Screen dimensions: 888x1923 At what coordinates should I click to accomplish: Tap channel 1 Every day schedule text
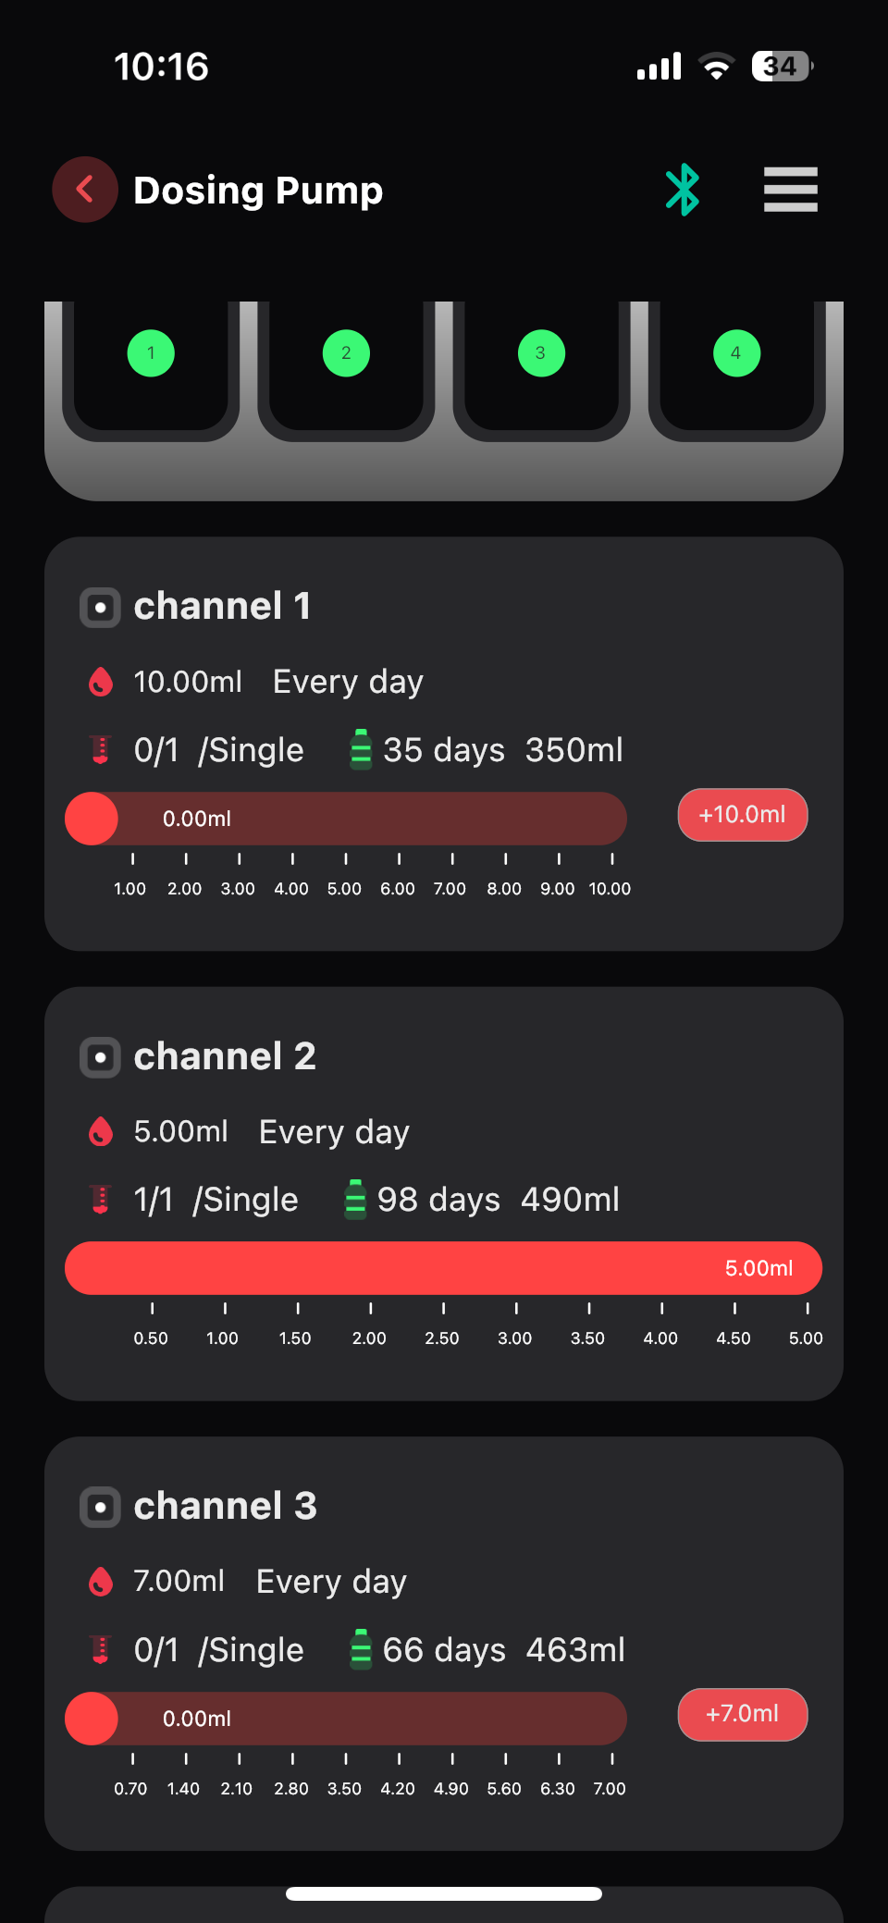coord(348,683)
